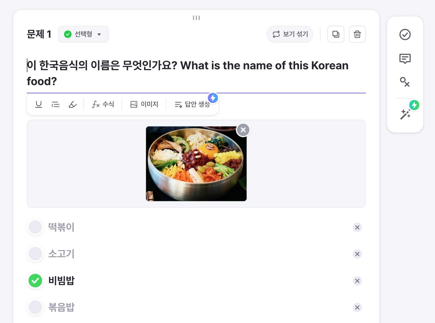Duplicate question 1 with copy icon

click(x=336, y=34)
